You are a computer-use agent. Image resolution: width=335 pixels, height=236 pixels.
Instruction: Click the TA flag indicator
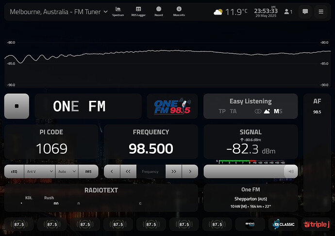pyautogui.click(x=233, y=111)
